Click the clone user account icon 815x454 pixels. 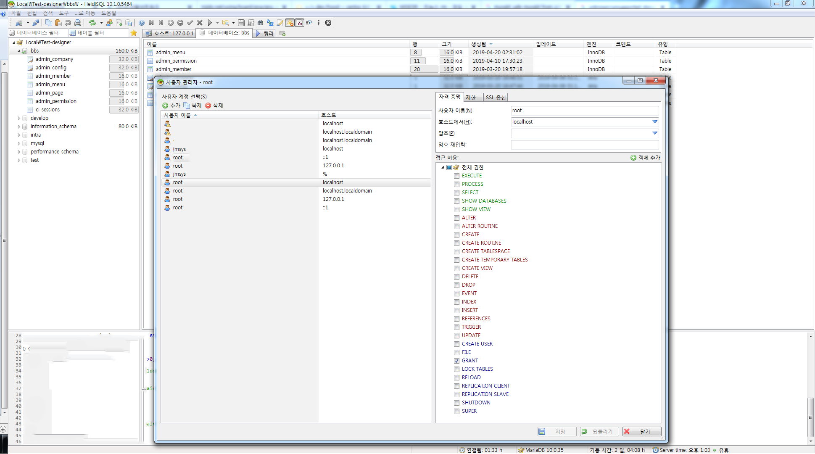point(187,106)
